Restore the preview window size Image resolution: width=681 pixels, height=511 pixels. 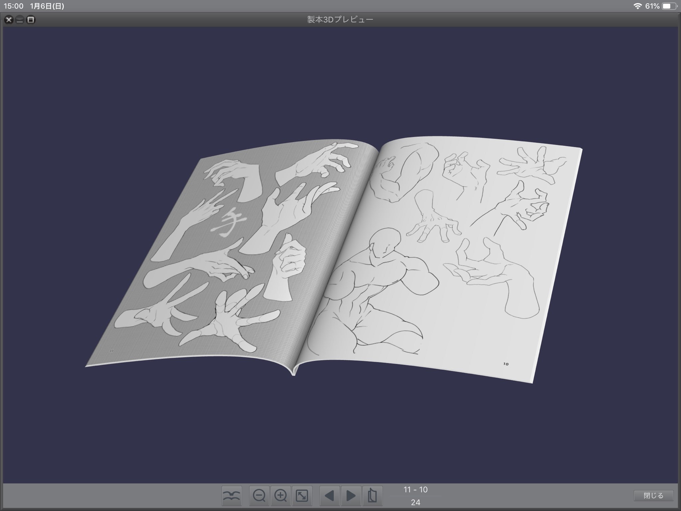(30, 20)
